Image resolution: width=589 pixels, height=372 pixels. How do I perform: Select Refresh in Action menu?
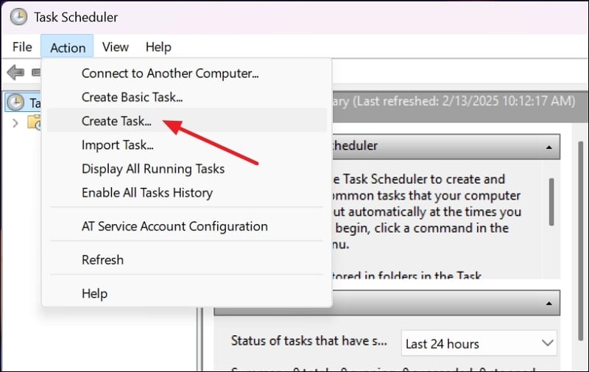[187, 259]
